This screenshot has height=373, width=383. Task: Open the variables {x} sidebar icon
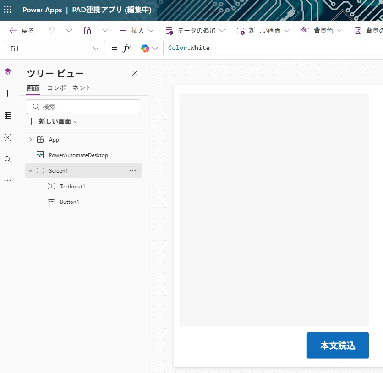click(8, 137)
